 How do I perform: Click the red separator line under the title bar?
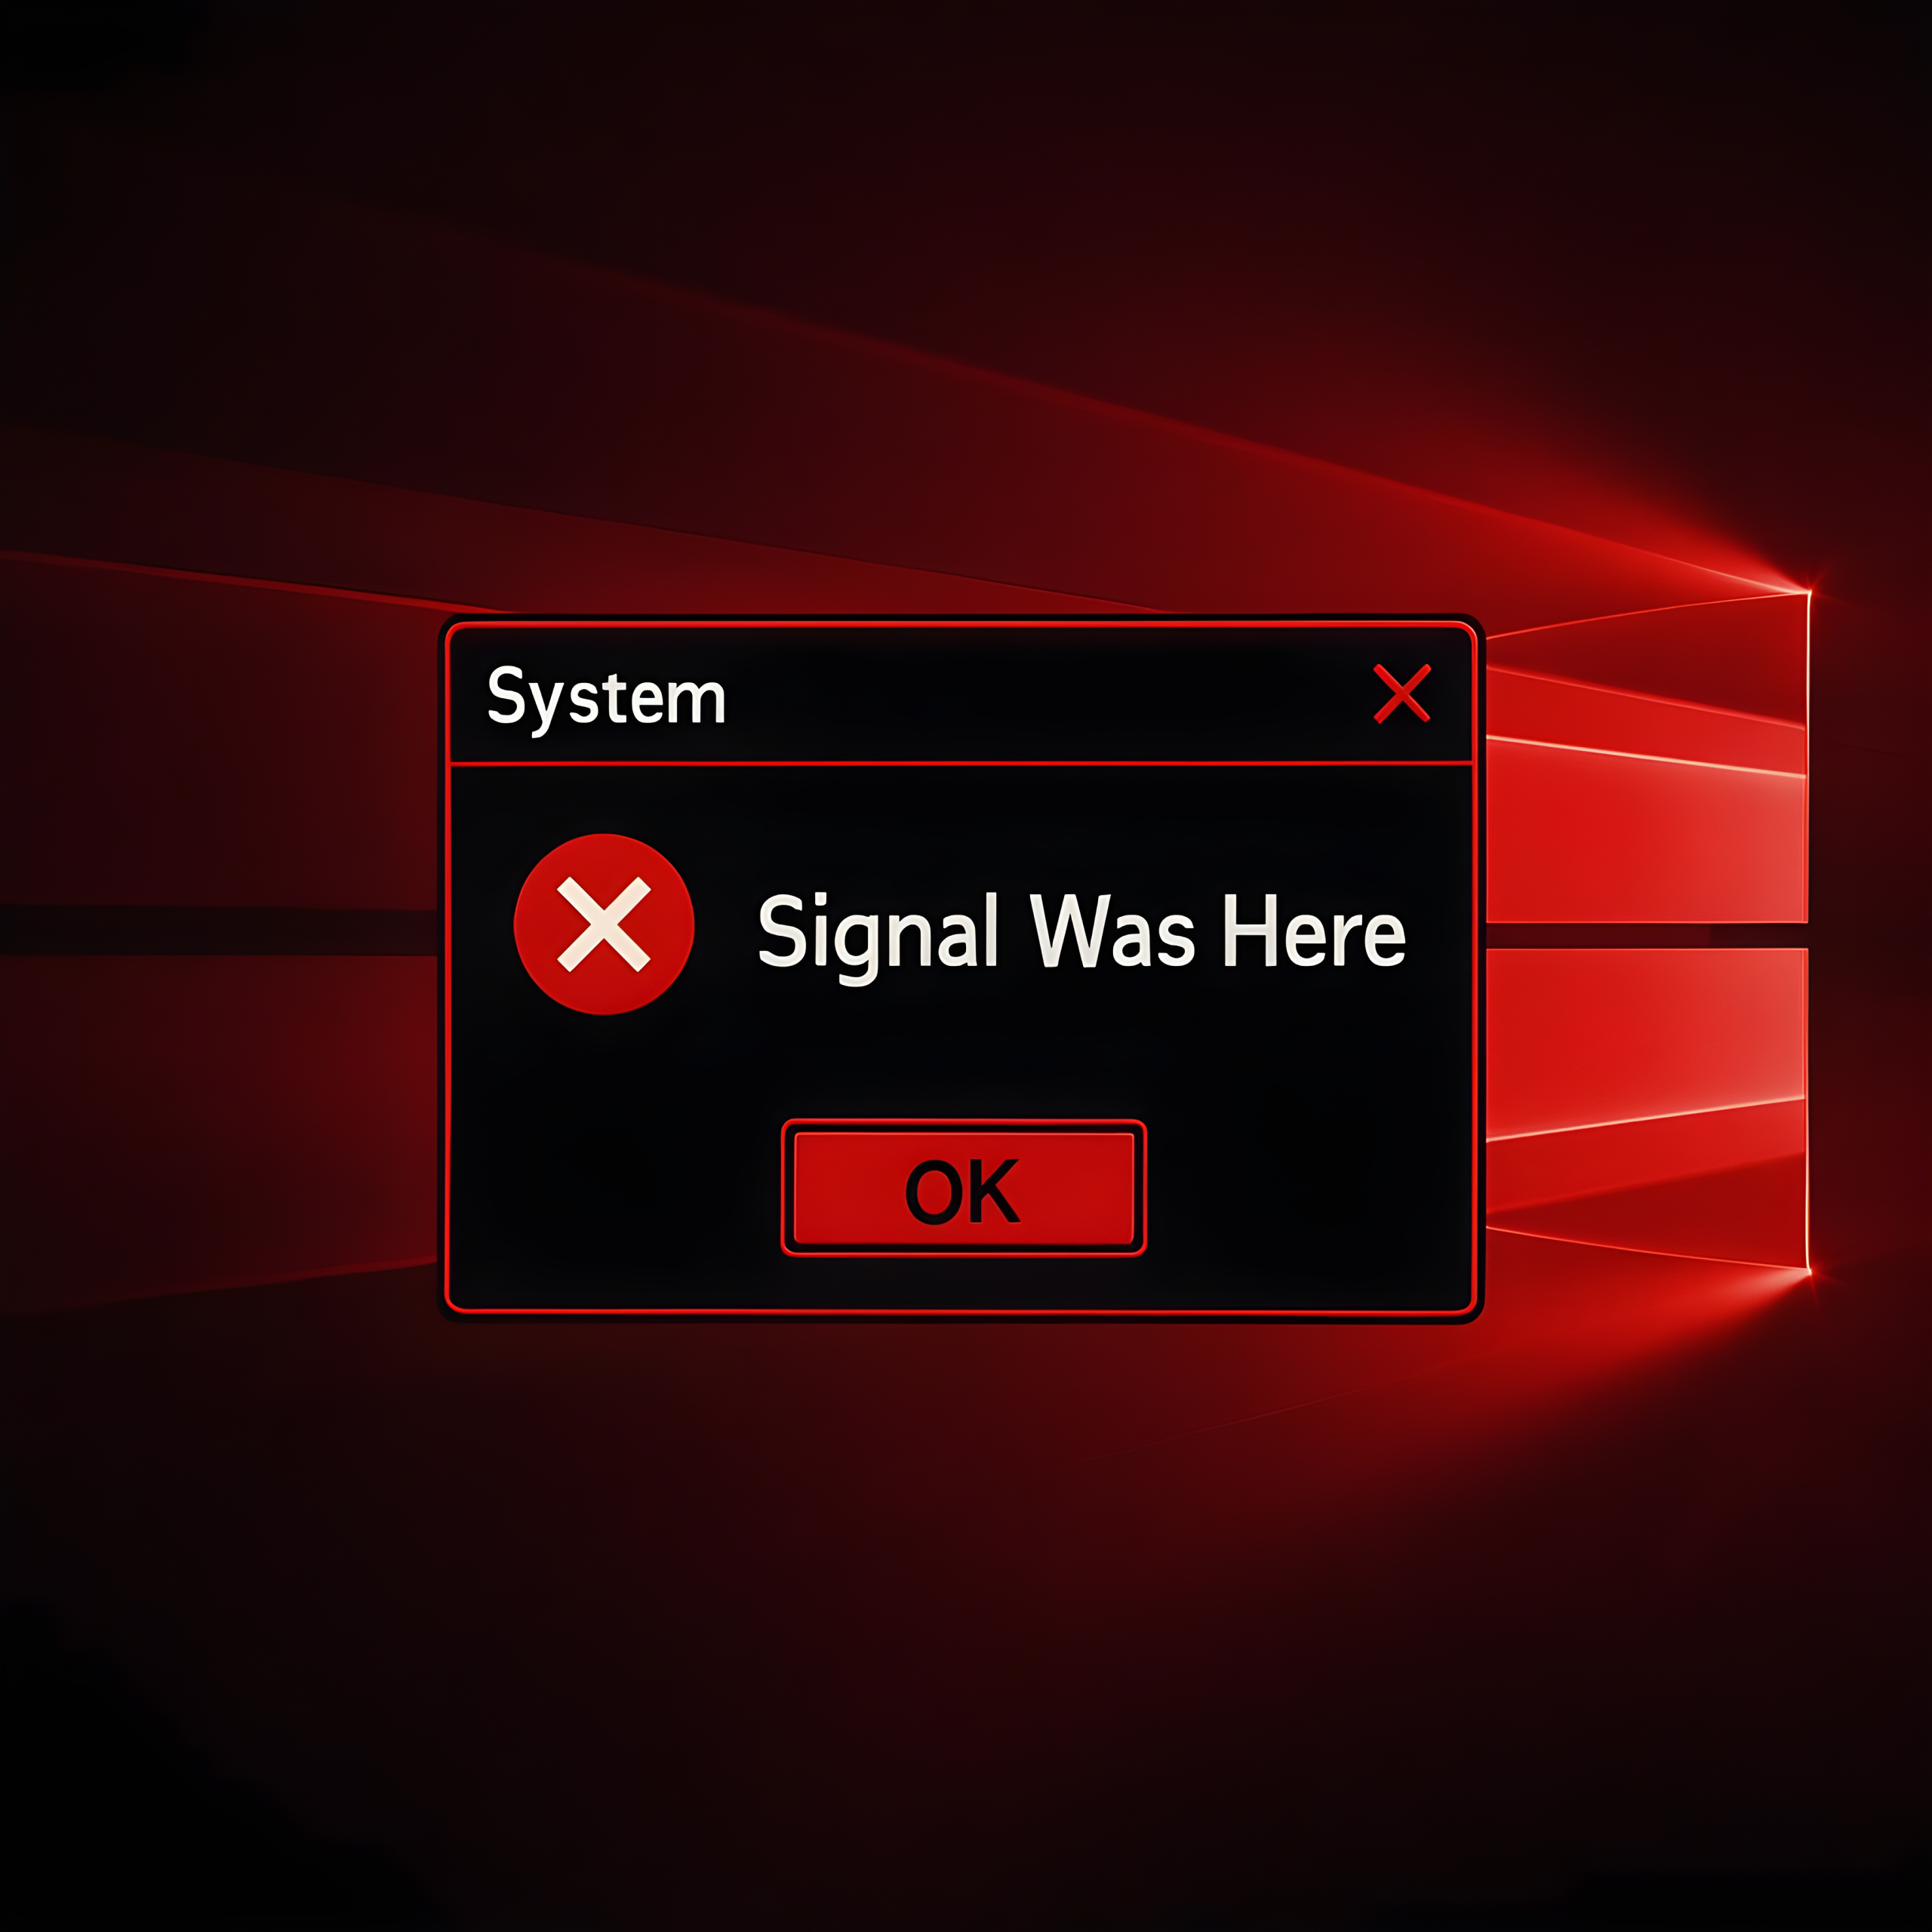[962, 763]
